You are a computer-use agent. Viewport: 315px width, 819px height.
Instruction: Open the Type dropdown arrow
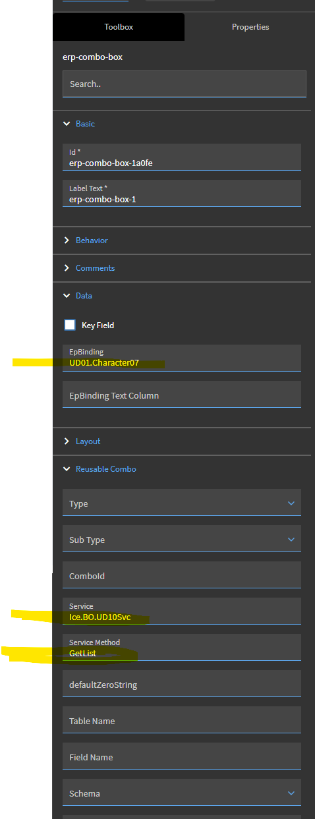click(x=291, y=503)
